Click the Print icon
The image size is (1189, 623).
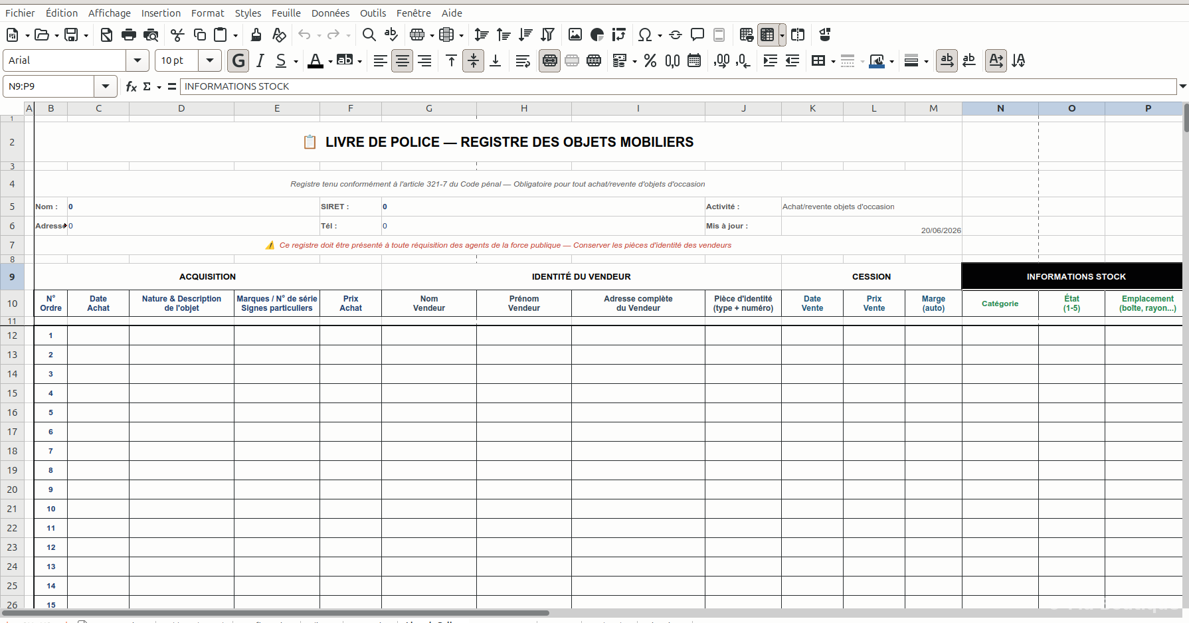click(129, 35)
